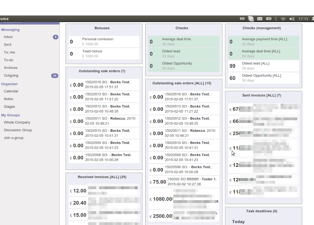Select the My Groups section header

(x=11, y=115)
